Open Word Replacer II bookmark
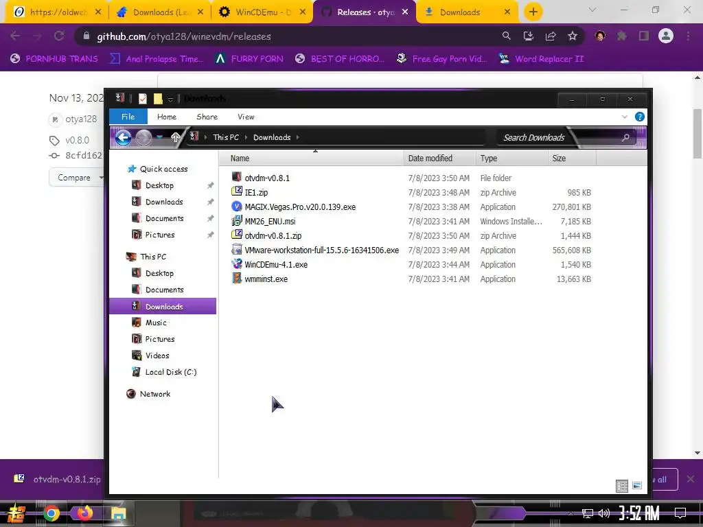The image size is (703, 527). click(x=542, y=59)
